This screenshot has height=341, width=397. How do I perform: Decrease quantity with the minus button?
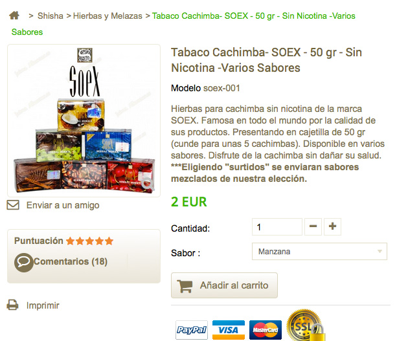tap(313, 226)
